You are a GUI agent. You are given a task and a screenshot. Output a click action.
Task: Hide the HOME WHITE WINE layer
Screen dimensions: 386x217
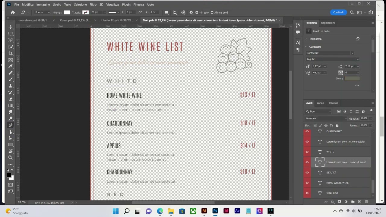(307, 183)
